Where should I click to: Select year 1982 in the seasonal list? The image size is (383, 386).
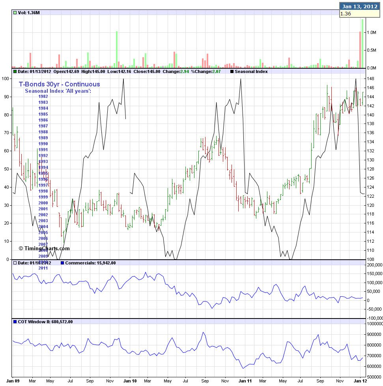pos(43,96)
